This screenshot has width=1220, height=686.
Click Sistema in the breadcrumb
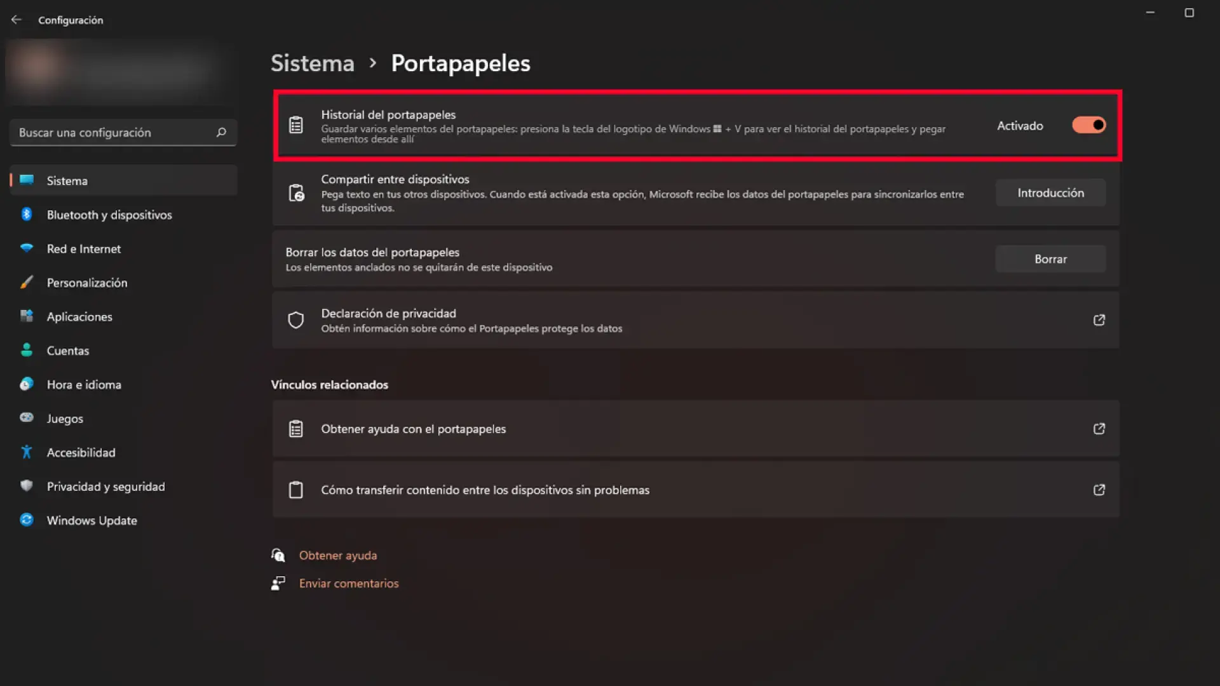tap(312, 64)
